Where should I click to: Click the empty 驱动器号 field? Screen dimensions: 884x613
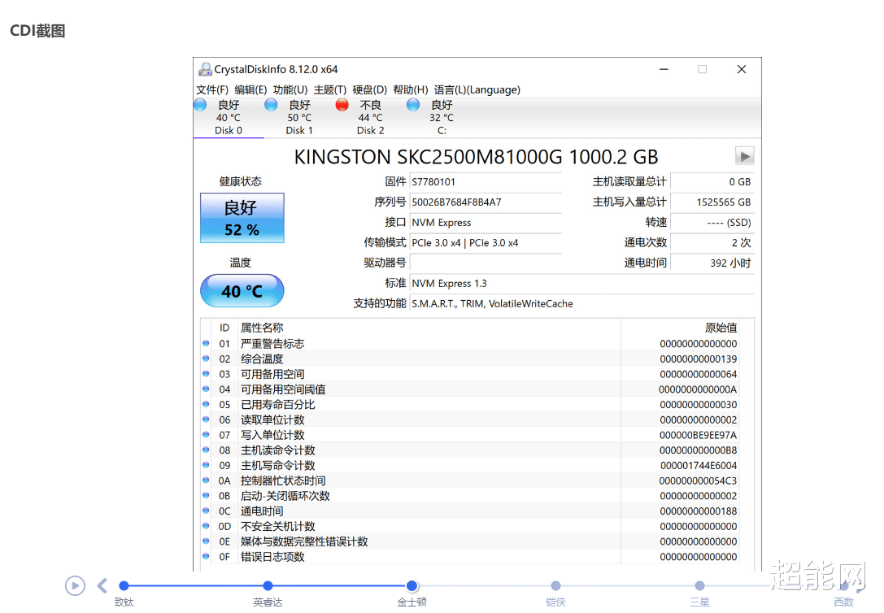click(486, 263)
